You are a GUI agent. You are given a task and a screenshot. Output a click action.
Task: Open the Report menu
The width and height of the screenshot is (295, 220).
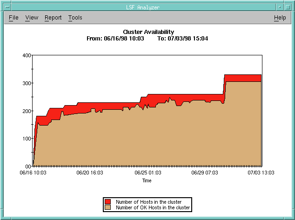53,18
